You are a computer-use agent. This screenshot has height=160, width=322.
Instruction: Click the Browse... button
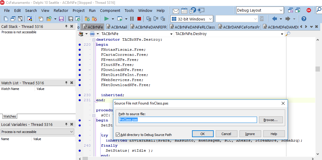click(x=271, y=120)
